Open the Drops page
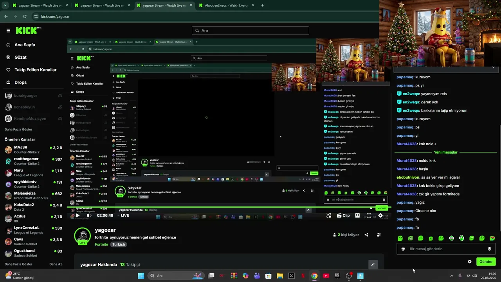Viewport: 501px width, 282px height. 20,82
